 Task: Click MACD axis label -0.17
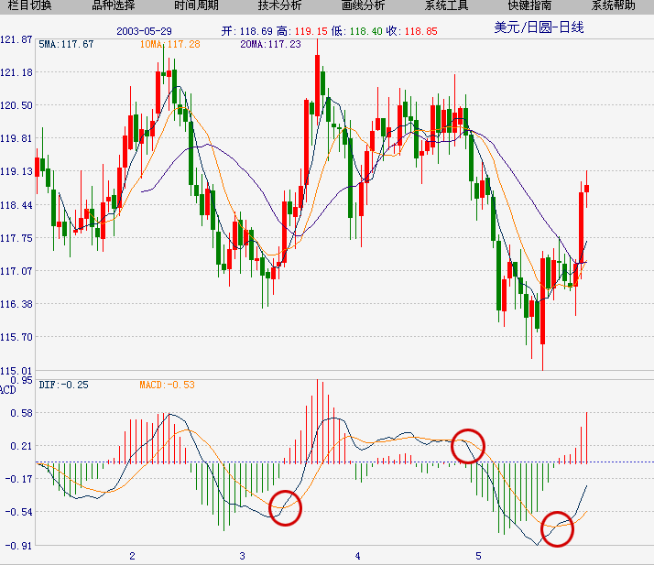(x=18, y=479)
